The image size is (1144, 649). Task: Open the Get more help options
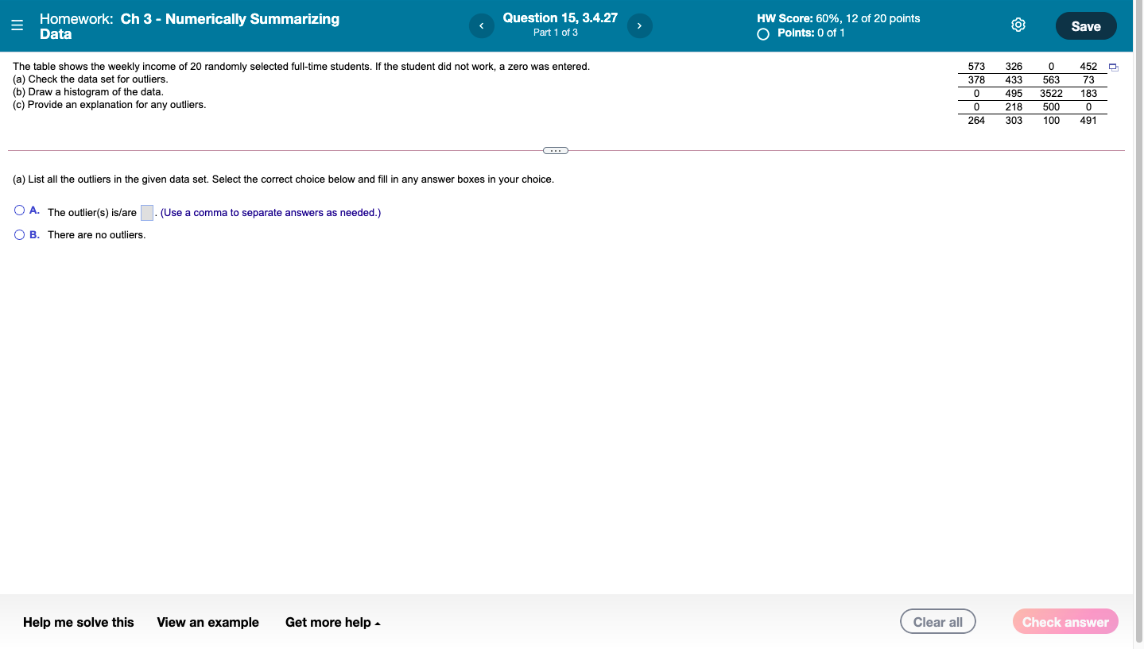point(328,622)
